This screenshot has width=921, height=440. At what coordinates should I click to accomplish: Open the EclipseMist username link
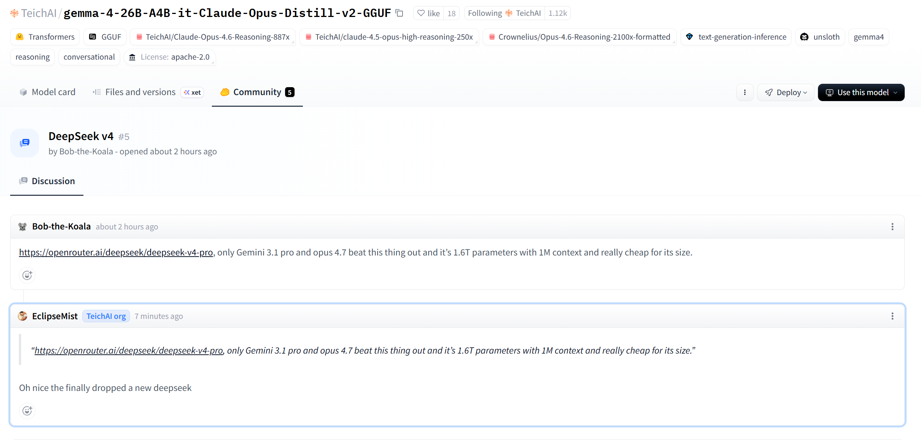pos(55,316)
